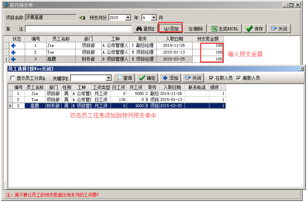The height and width of the screenshot is (202, 307).
Task: Toggle the 在职人员 checkbox
Action: pyautogui.click(x=211, y=78)
